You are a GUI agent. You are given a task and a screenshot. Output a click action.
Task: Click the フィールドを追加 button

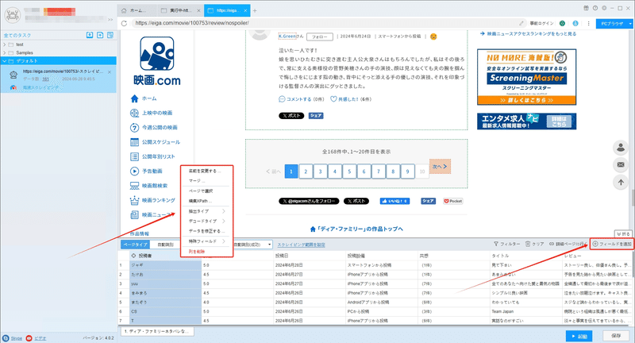(x=611, y=244)
